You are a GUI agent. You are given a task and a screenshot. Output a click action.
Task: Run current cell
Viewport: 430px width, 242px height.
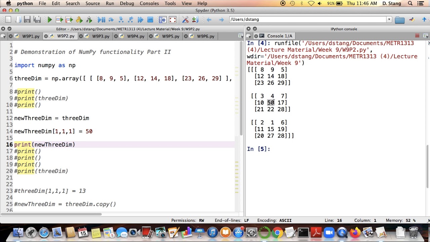tap(59, 19)
